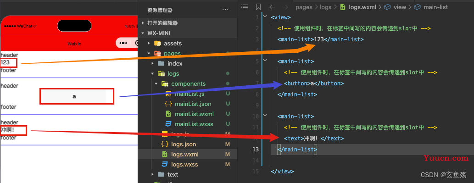Image resolution: width=474 pixels, height=183 pixels.
Task: Open logs.json in the file tree
Action: 184,144
